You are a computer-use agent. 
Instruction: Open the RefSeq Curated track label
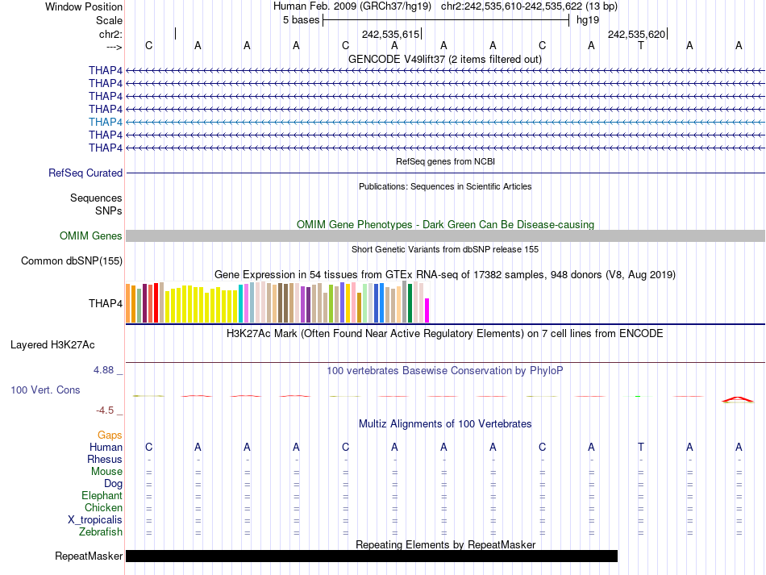click(85, 173)
